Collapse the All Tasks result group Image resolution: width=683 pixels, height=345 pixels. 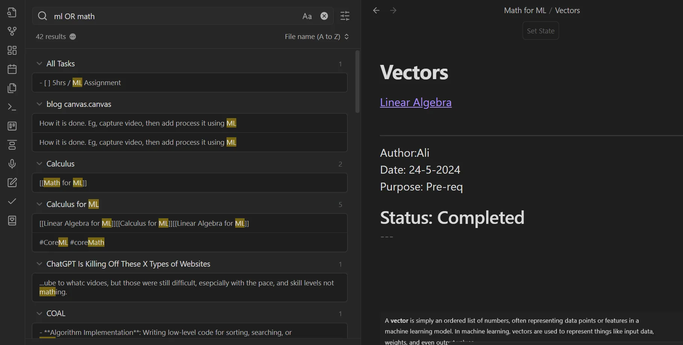[39, 64]
